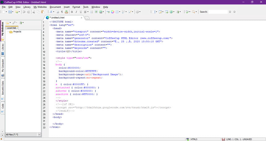Image resolution: width=266 pixels, height=141 pixels.
Task: Toggle Underline formatting button
Action: (81, 12)
